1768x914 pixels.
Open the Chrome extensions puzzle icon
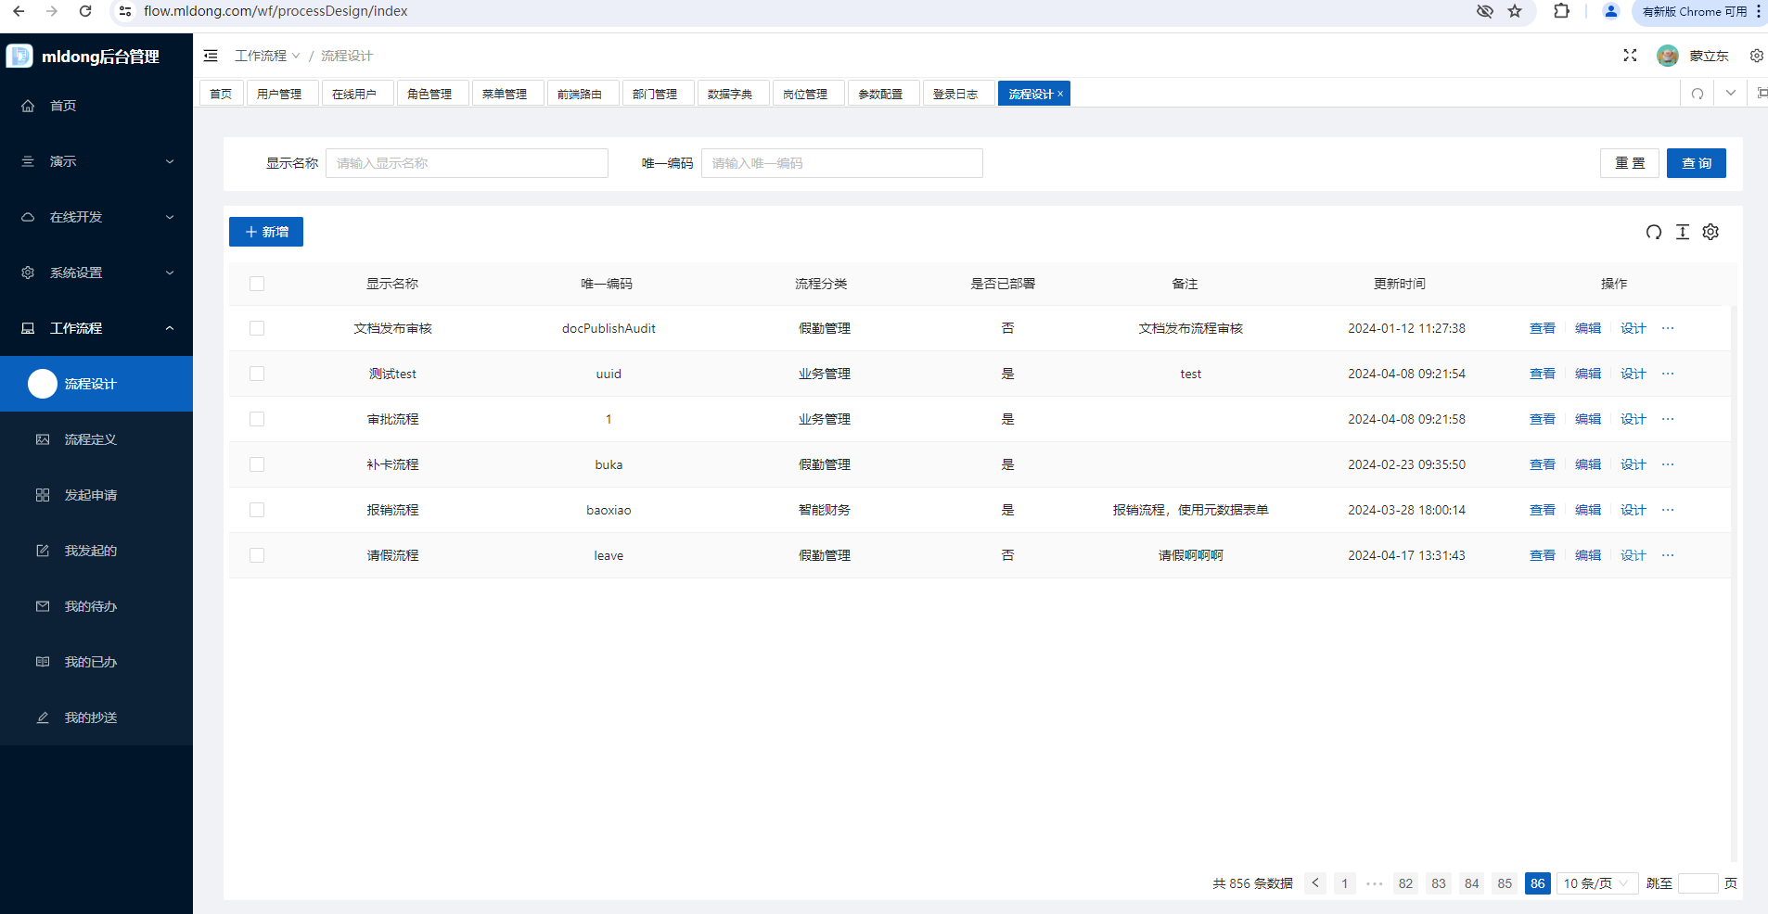(x=1562, y=11)
